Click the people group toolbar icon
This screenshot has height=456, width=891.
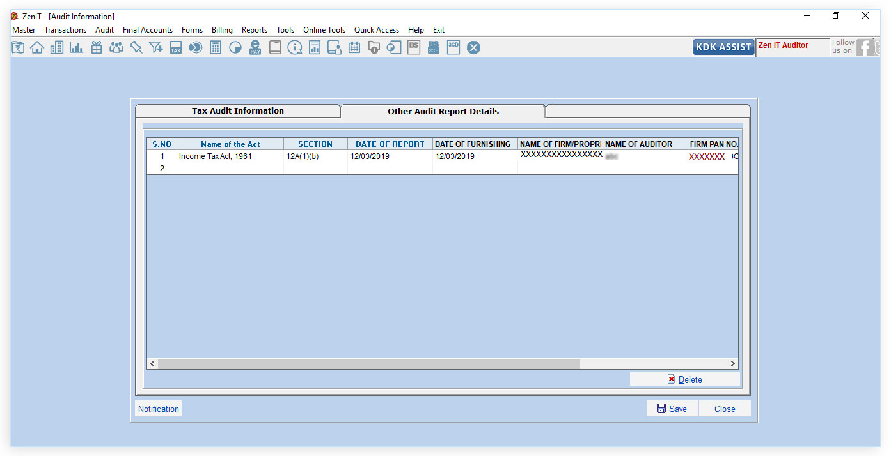coord(116,47)
